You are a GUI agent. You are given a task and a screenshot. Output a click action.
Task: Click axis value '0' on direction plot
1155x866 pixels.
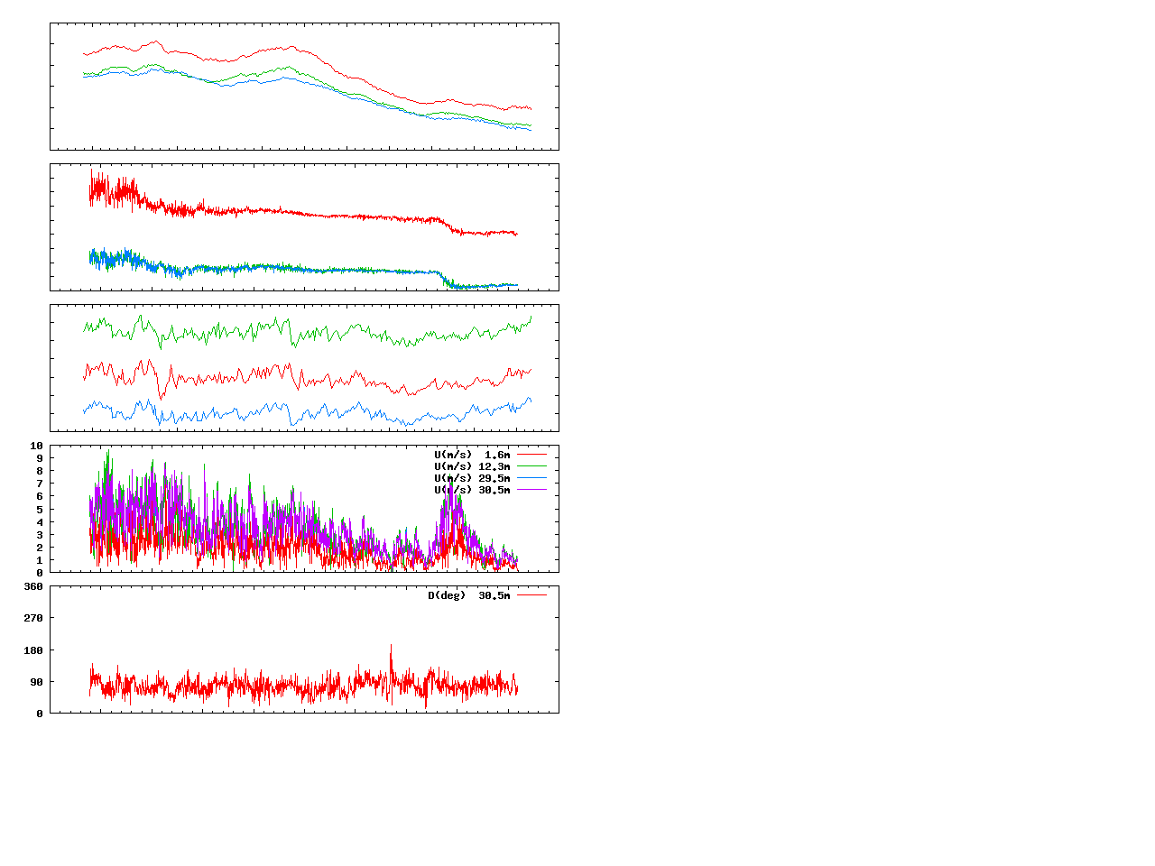pos(40,714)
